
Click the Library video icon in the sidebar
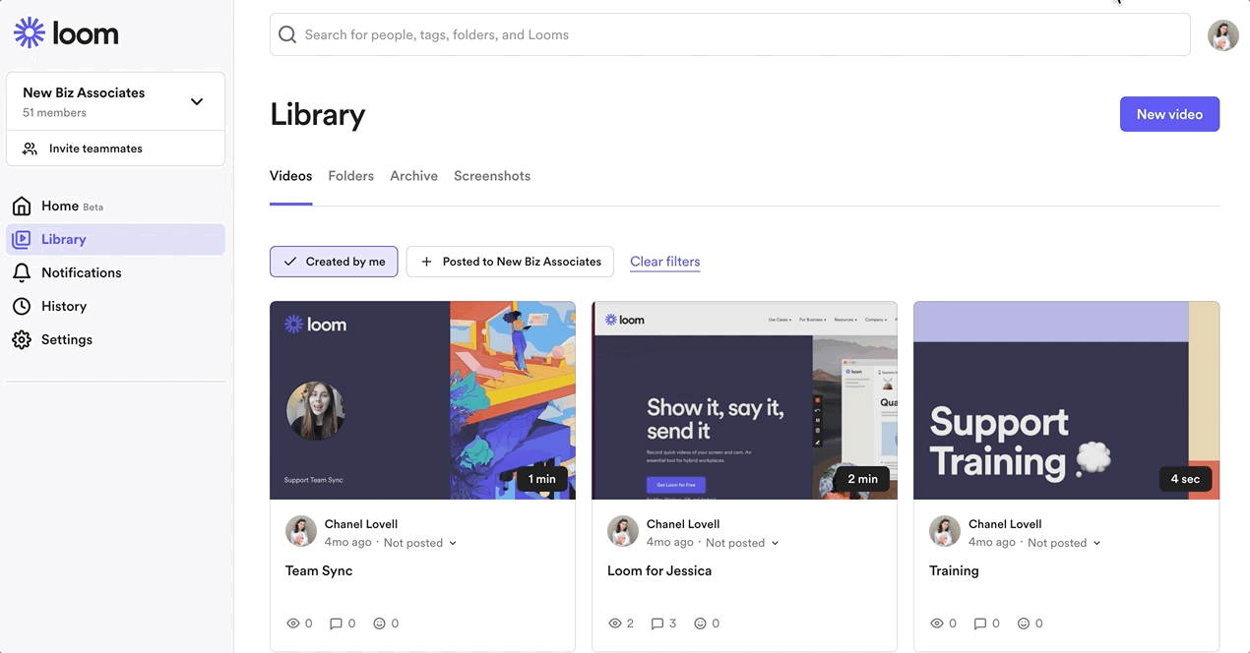tap(22, 239)
